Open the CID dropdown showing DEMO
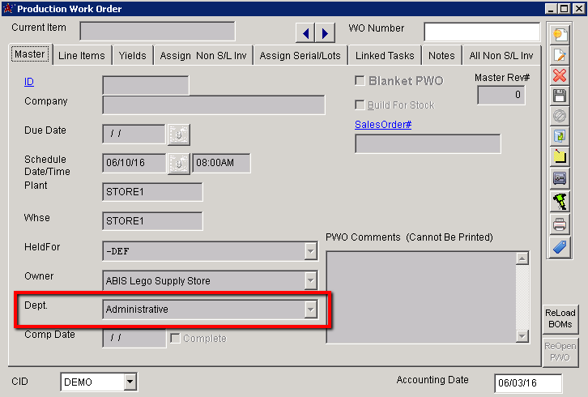The width and height of the screenshot is (588, 397). 129,382
